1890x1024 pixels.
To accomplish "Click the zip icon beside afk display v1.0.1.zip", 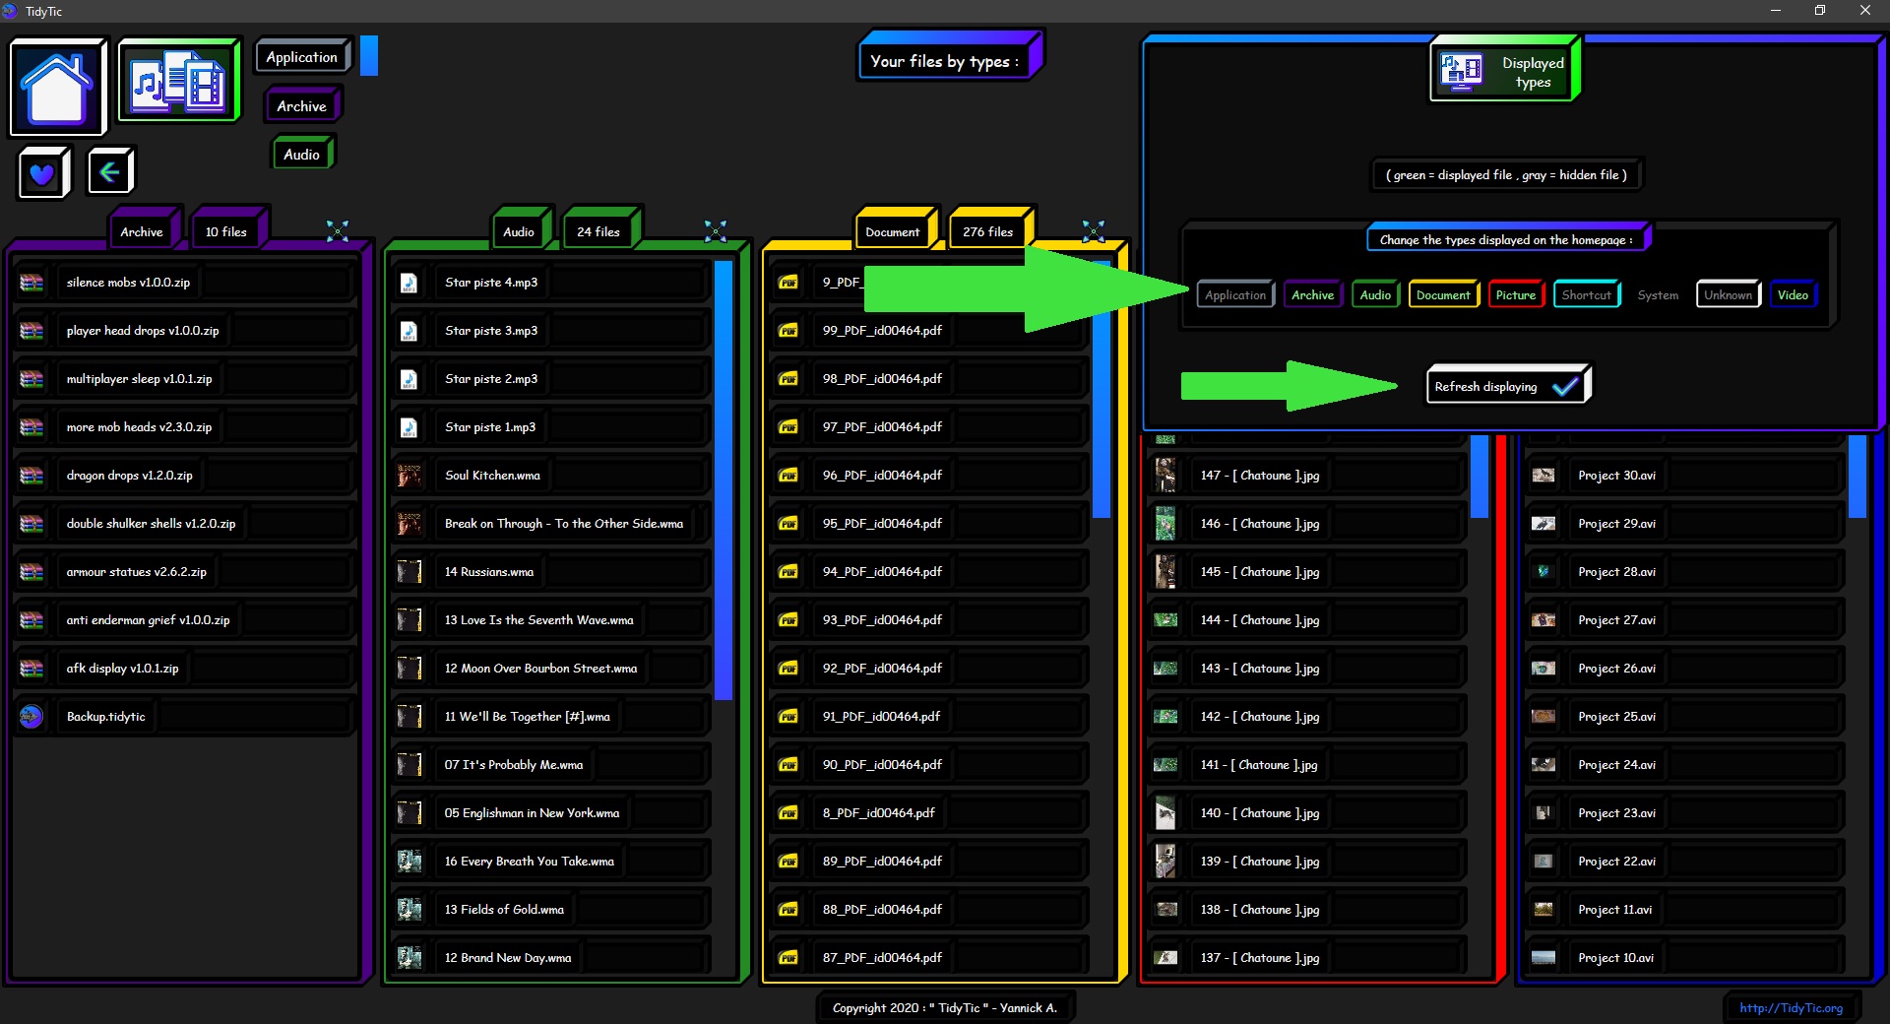I will coord(31,669).
